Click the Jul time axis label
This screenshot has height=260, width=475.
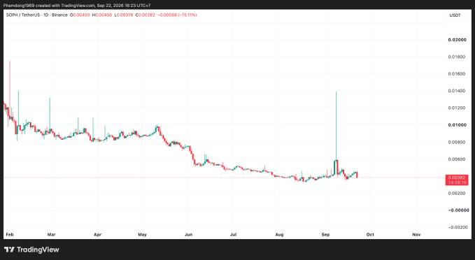[233, 235]
